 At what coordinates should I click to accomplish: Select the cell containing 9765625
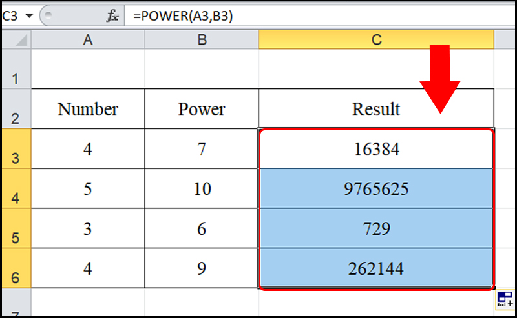[x=376, y=189]
